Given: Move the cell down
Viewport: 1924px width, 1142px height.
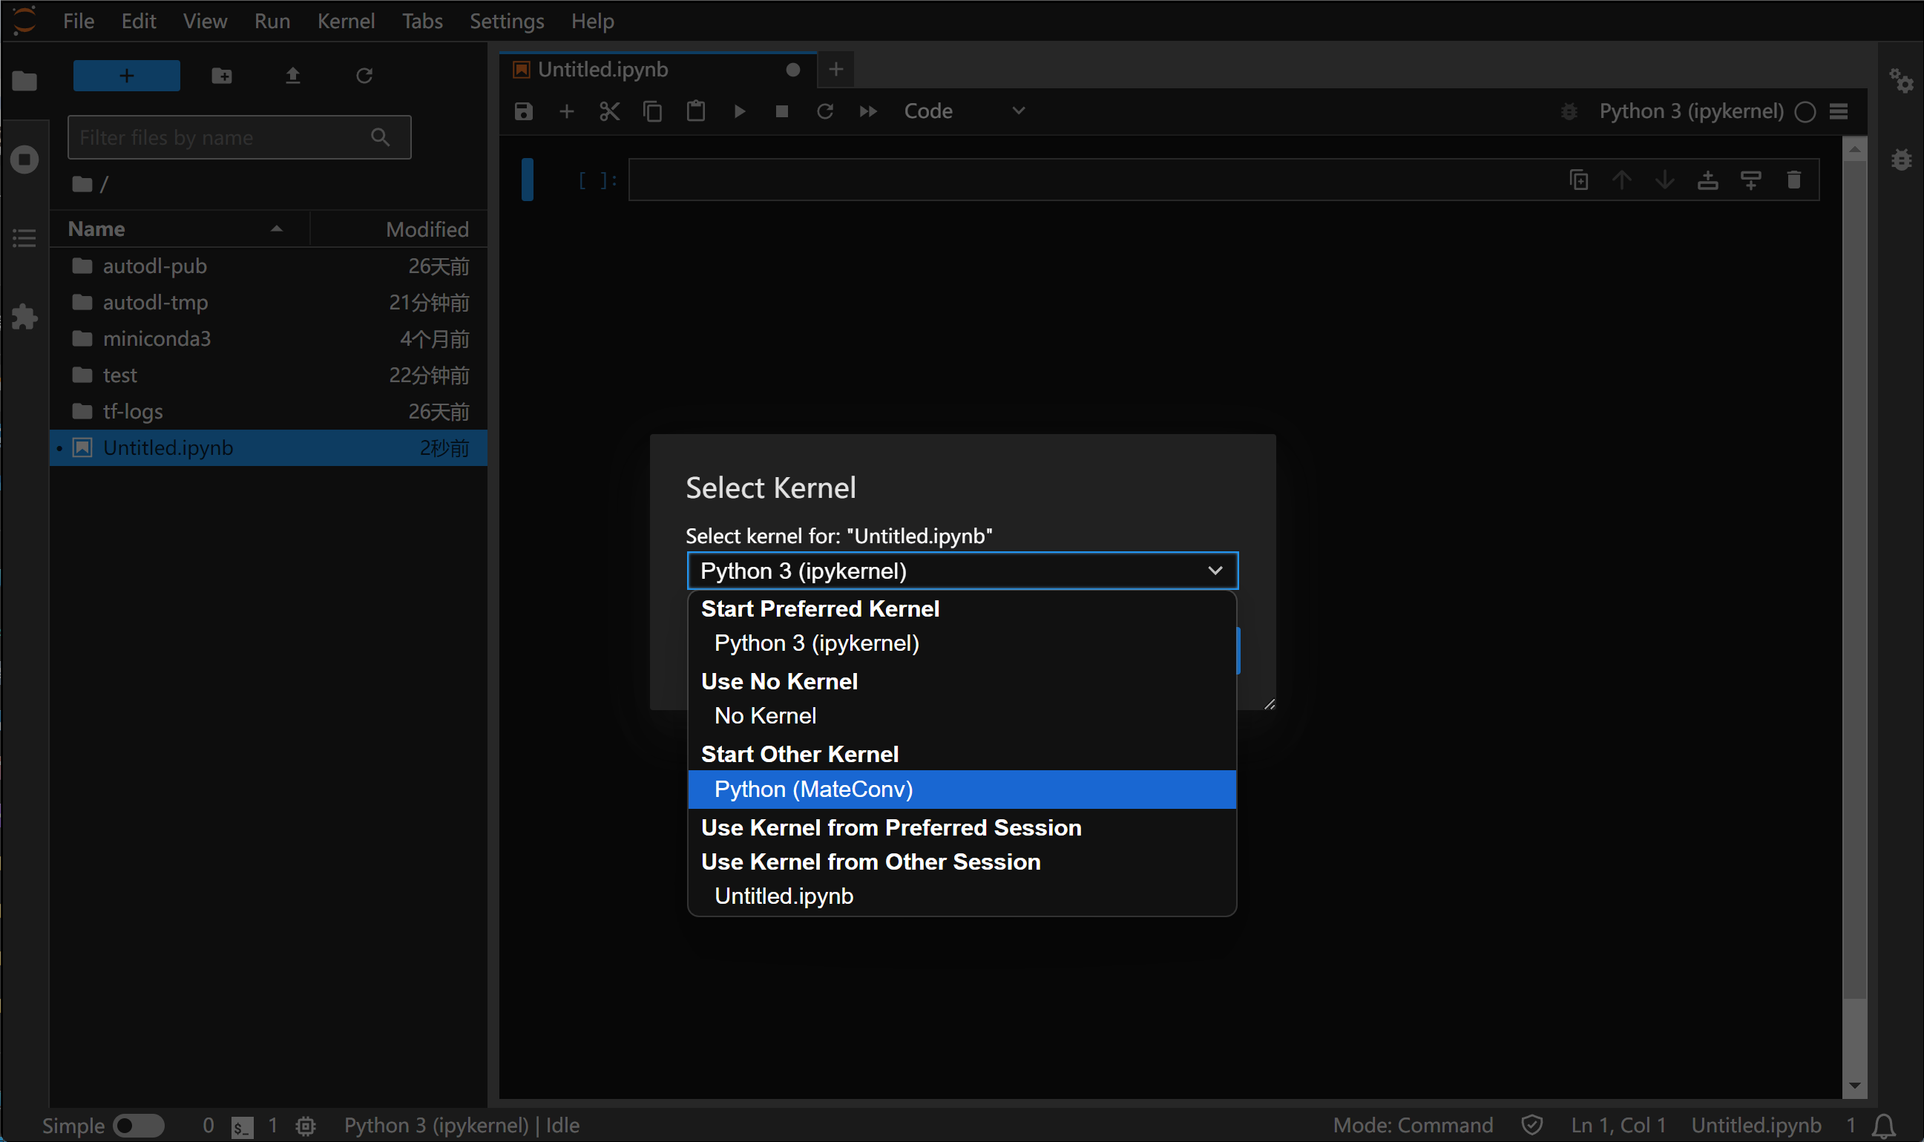Looking at the screenshot, I should point(1665,180).
